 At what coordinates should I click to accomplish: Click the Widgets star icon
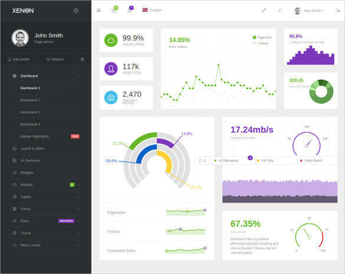tap(15, 173)
